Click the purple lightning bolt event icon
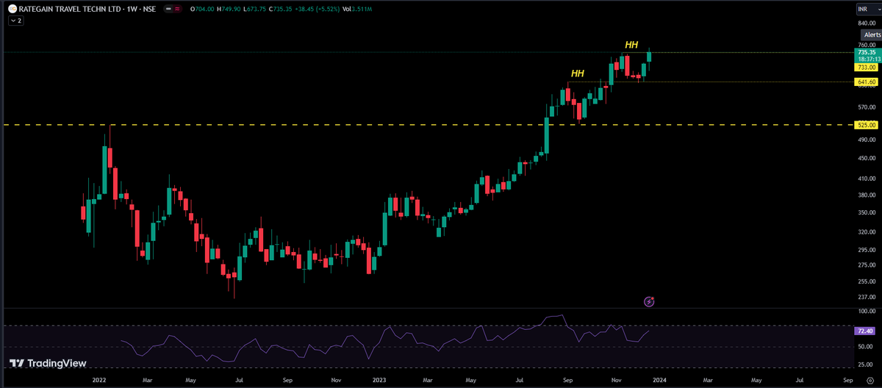The image size is (882, 388). coord(649,301)
